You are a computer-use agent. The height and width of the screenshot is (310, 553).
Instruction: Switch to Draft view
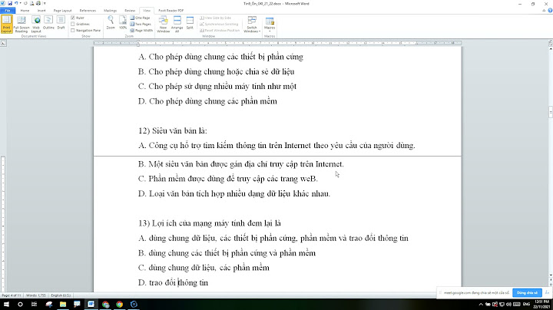61,23
